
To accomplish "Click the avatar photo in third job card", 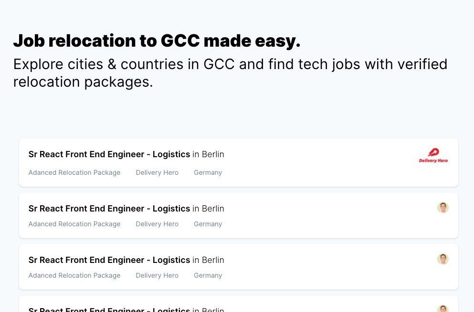I will 443,259.
